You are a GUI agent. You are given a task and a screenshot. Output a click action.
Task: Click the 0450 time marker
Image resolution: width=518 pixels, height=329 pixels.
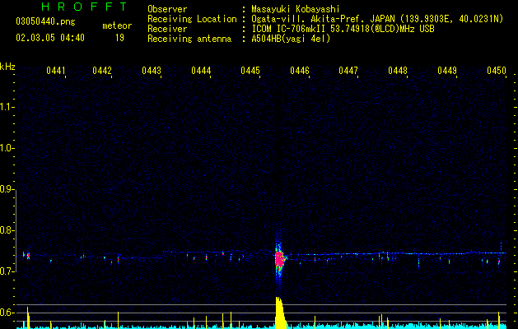coord(497,71)
